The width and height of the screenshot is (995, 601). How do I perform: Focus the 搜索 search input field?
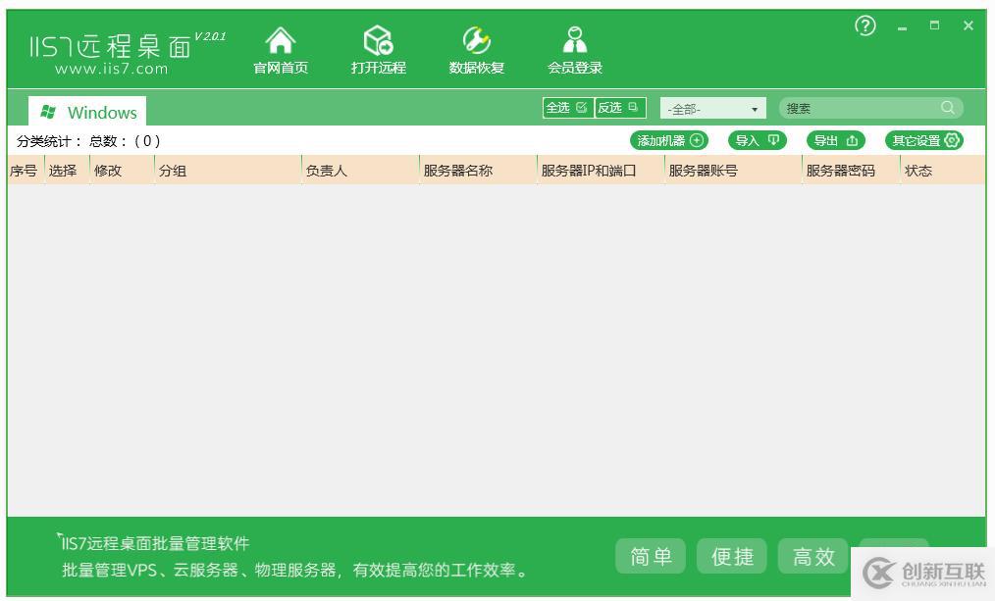pos(870,108)
